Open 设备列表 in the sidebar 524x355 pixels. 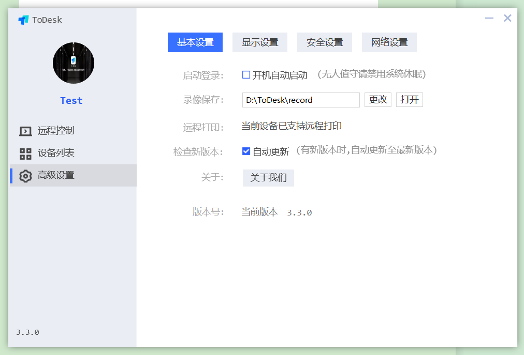point(73,153)
